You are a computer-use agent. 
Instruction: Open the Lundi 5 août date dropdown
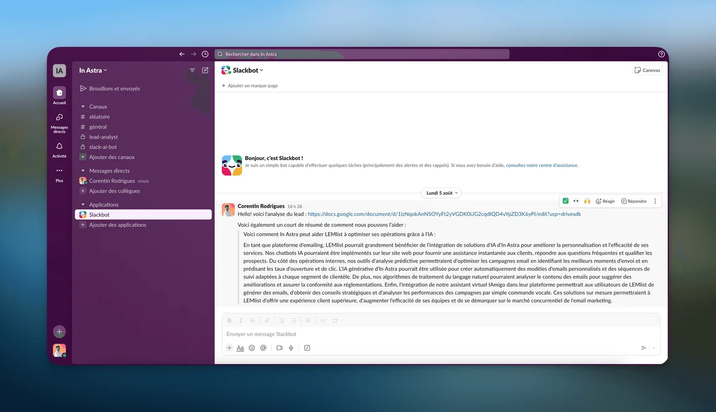click(441, 193)
